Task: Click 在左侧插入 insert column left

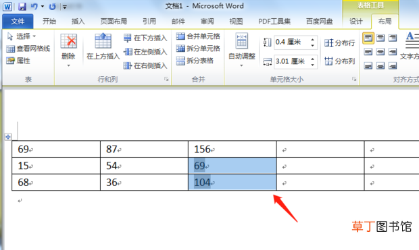Action: click(x=145, y=52)
